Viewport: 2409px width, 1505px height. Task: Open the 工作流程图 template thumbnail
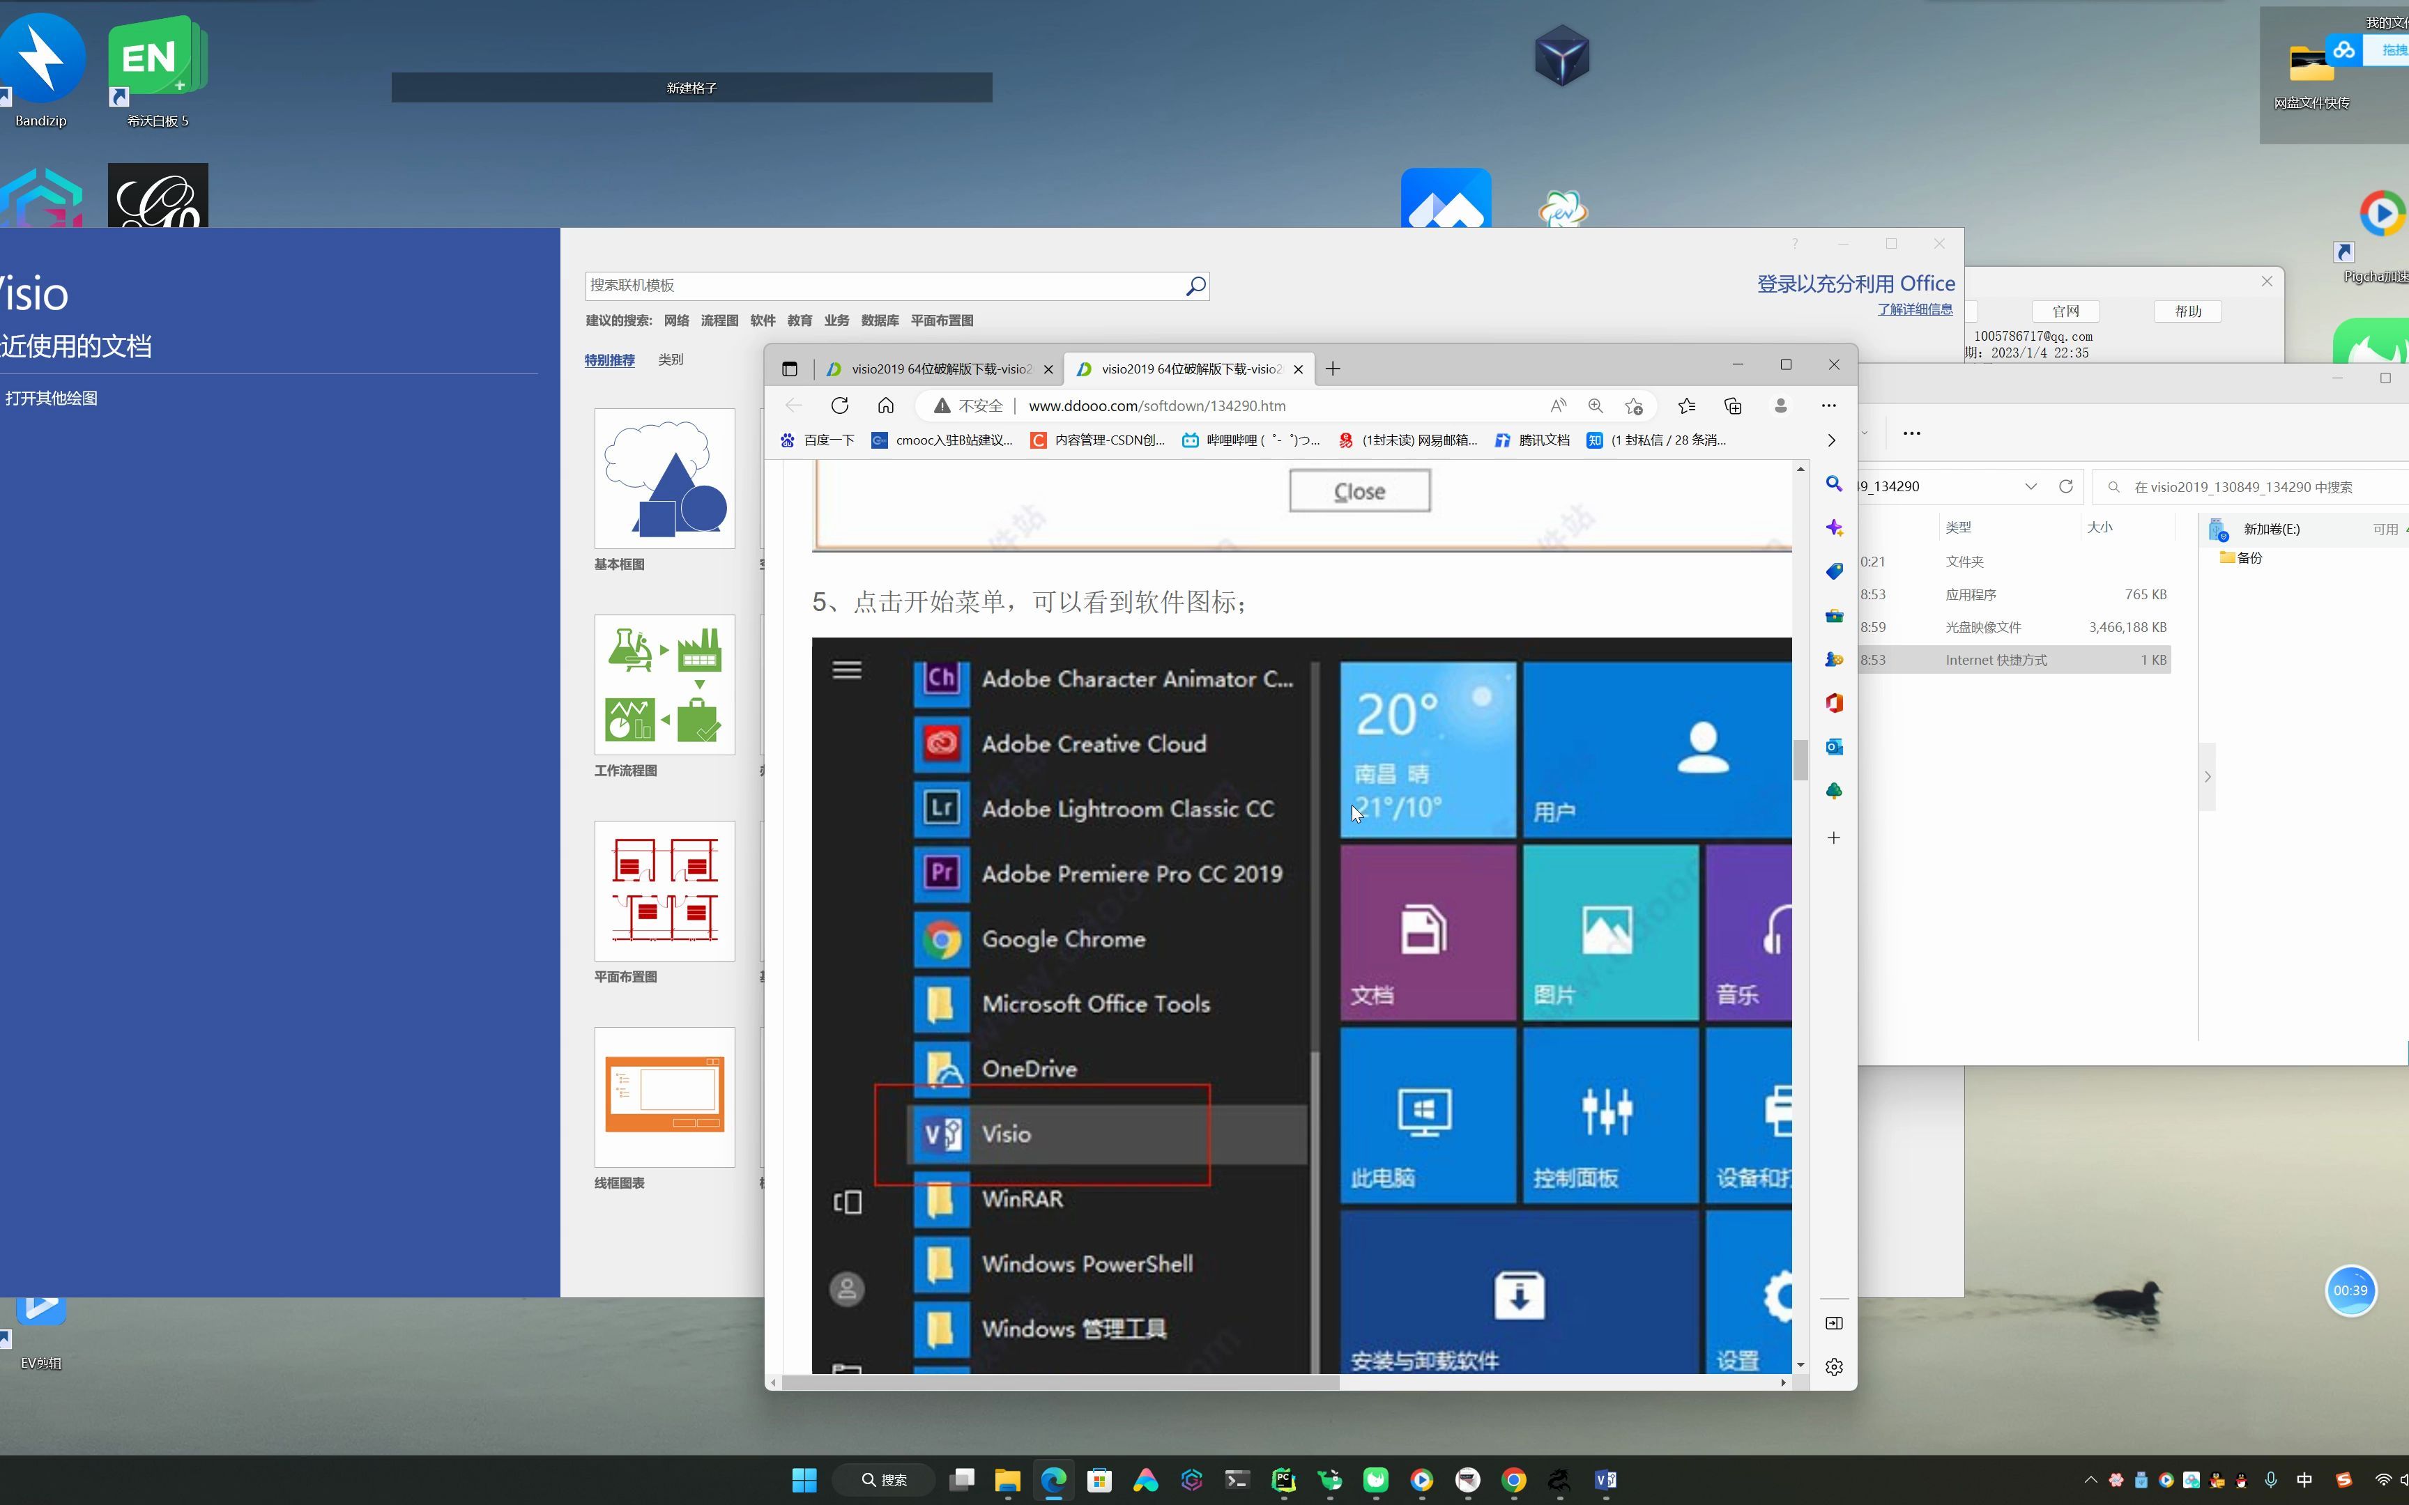664,685
